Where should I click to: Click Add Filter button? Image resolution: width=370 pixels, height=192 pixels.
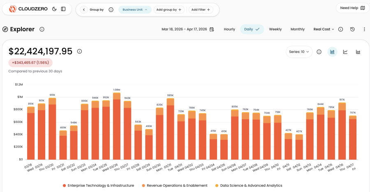(201, 10)
